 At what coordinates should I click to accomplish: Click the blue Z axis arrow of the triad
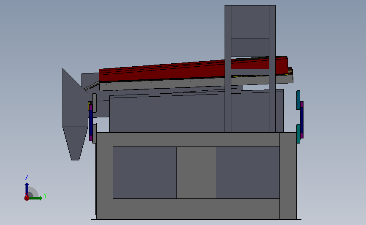pos(27,189)
